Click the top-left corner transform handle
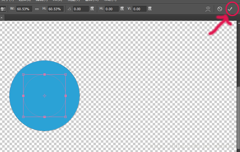The image size is (240, 152). click(23, 75)
